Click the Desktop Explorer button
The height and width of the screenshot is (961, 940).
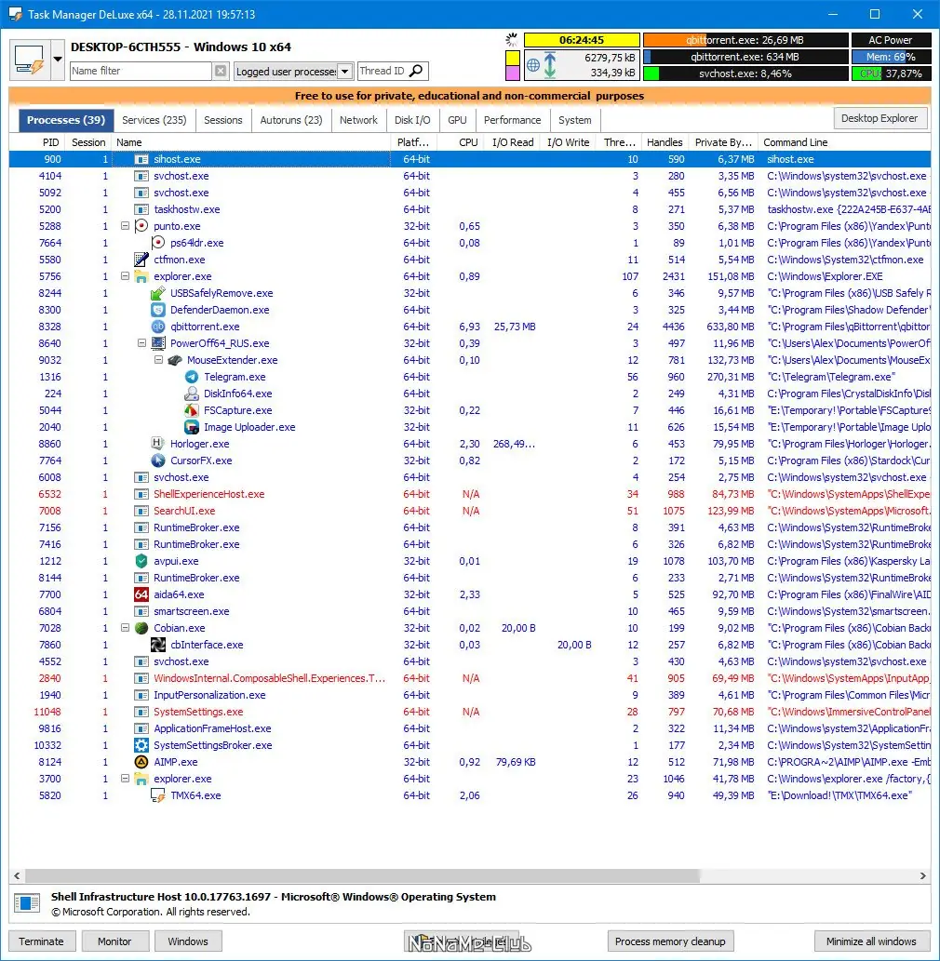880,118
